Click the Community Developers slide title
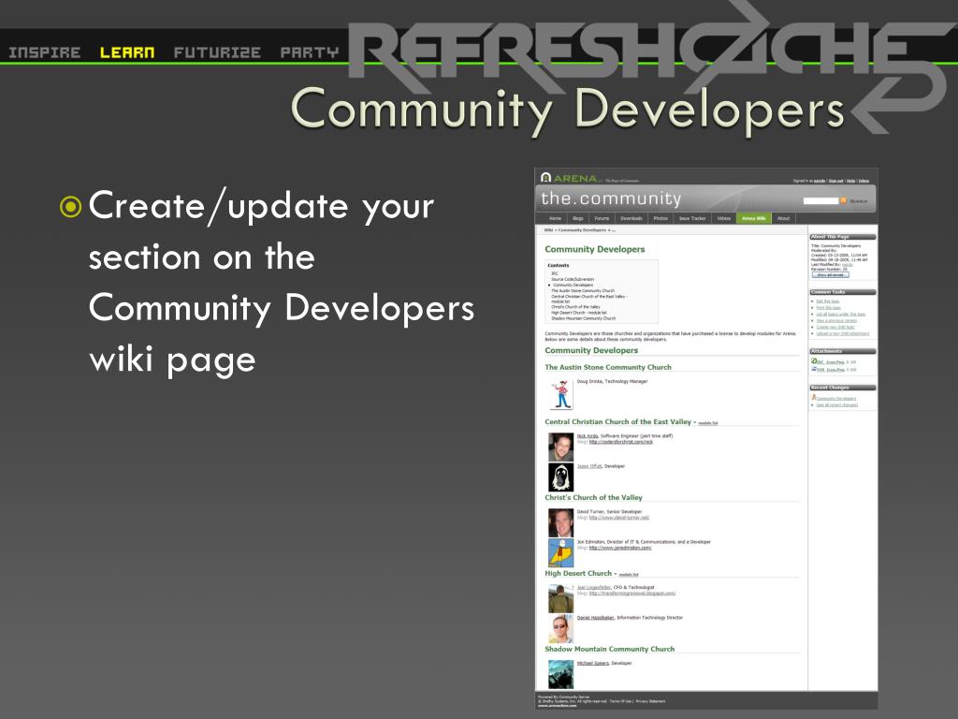Screen dimensions: 958x719 (x=567, y=110)
